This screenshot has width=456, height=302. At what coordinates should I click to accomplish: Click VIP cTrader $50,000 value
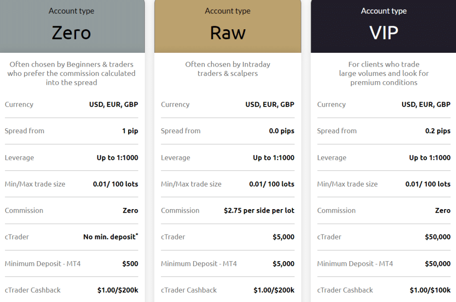[x=437, y=237]
